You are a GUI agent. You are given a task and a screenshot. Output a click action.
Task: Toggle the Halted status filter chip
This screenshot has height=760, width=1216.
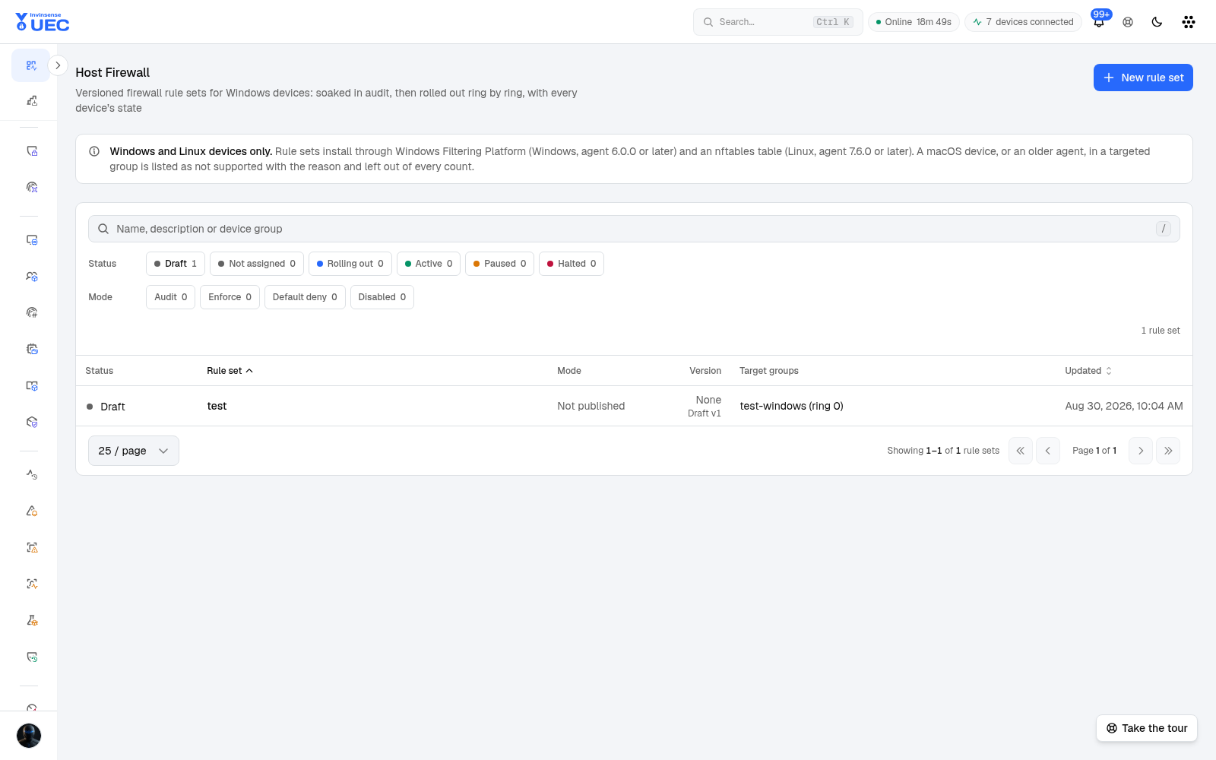tap(572, 264)
